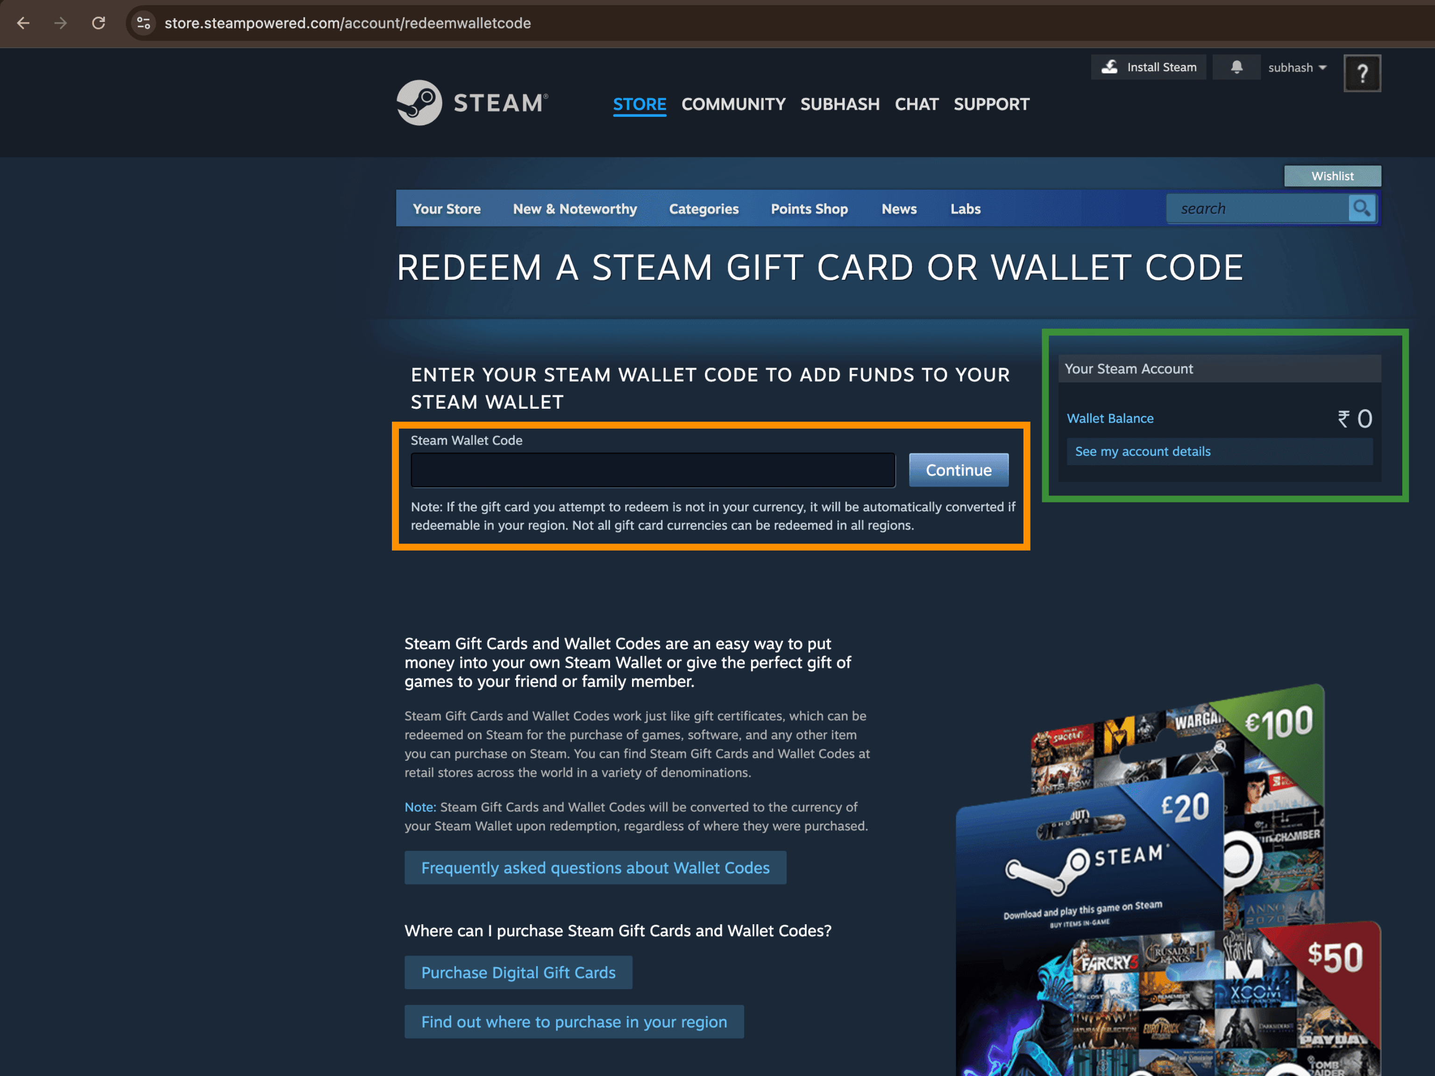This screenshot has width=1435, height=1076.
Task: Click the Continue button
Action: click(x=958, y=470)
